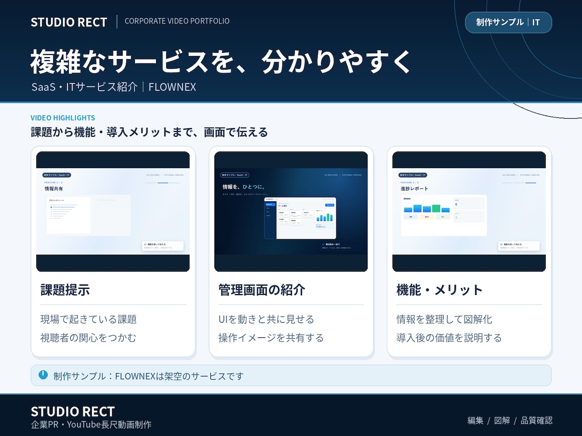Click the text 課題から機能・導入メリットまで、画面で伝える
Viewport: 582px width, 436px height.
[149, 132]
